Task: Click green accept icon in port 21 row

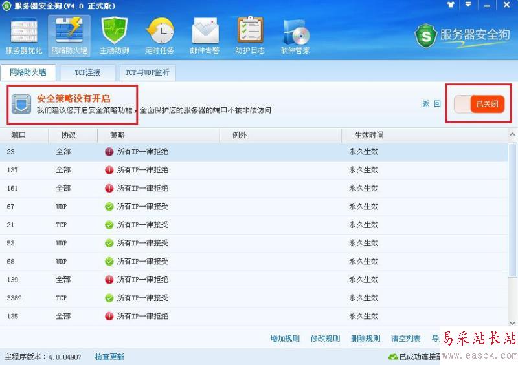Action: [109, 225]
